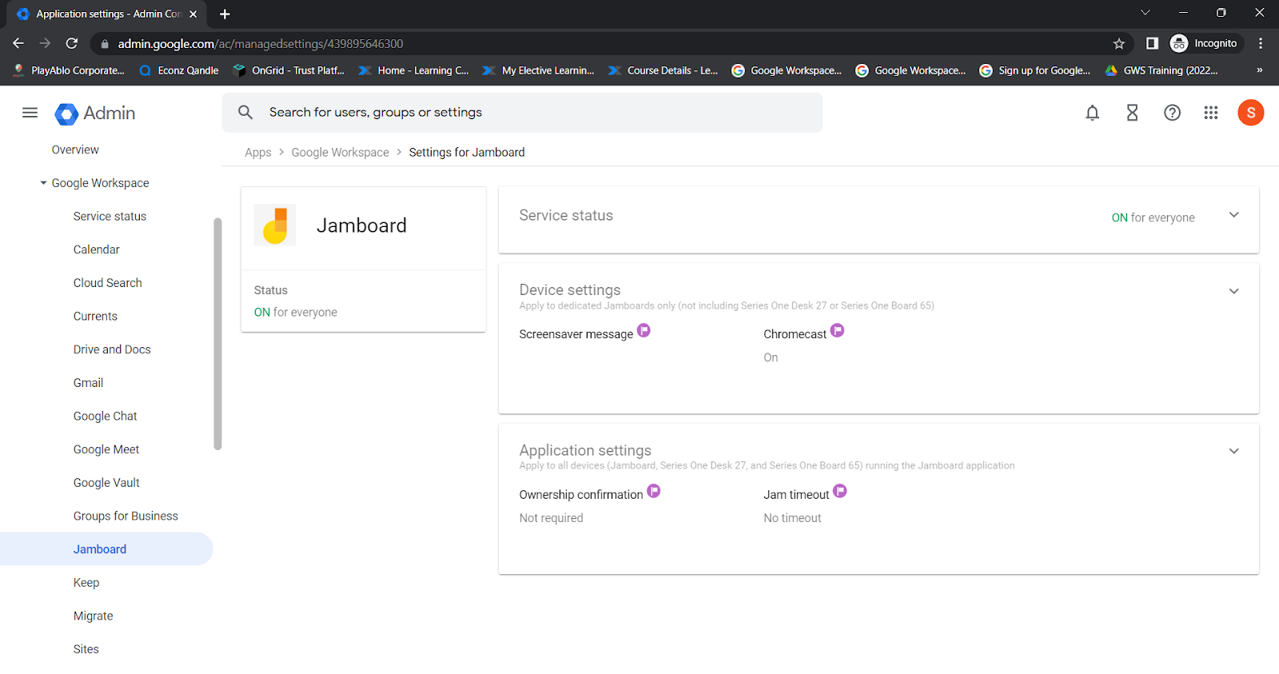Go back to the previous page
Viewport: 1279px width, 674px height.
click(x=18, y=44)
